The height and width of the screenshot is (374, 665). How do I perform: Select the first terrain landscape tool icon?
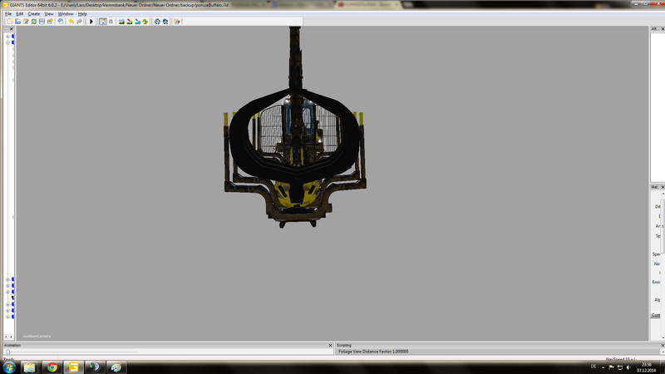(121, 22)
